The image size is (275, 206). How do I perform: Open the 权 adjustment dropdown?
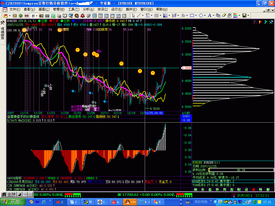tap(34, 16)
